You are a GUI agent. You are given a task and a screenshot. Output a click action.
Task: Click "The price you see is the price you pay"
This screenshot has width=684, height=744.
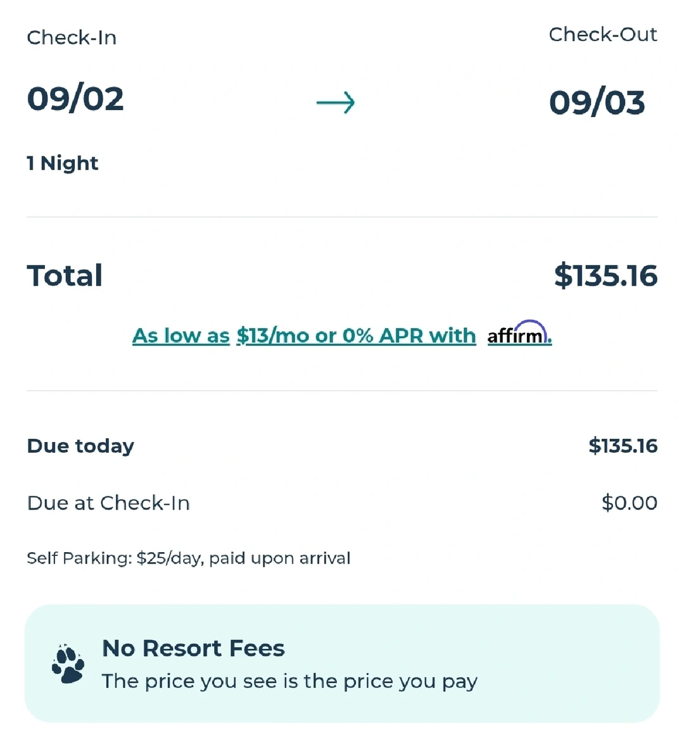click(289, 681)
